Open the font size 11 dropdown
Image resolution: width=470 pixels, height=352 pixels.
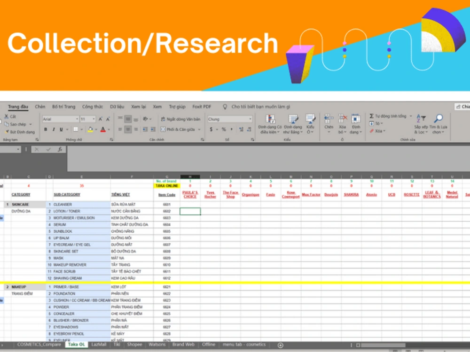click(94, 119)
